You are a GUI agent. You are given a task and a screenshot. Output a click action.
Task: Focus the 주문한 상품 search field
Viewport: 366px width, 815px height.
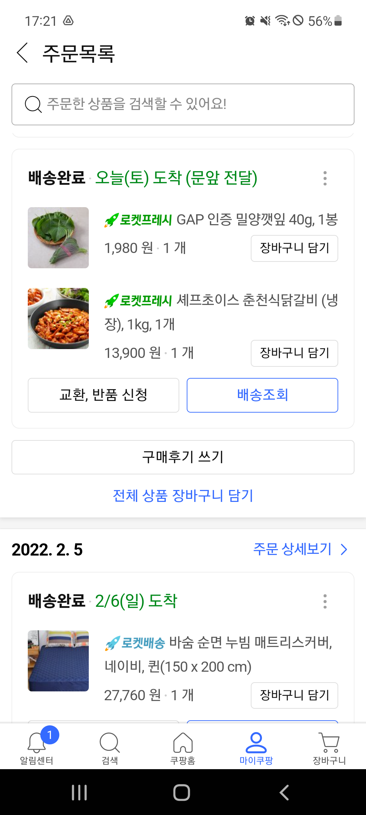pos(197,104)
